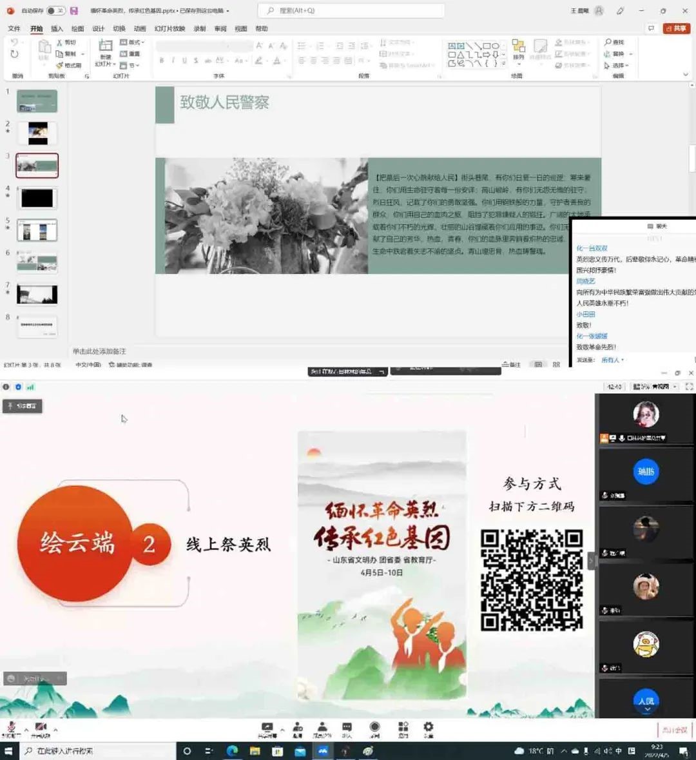Image resolution: width=696 pixels, height=760 pixels.
Task: Click the save icon in title bar
Action: pyautogui.click(x=74, y=11)
